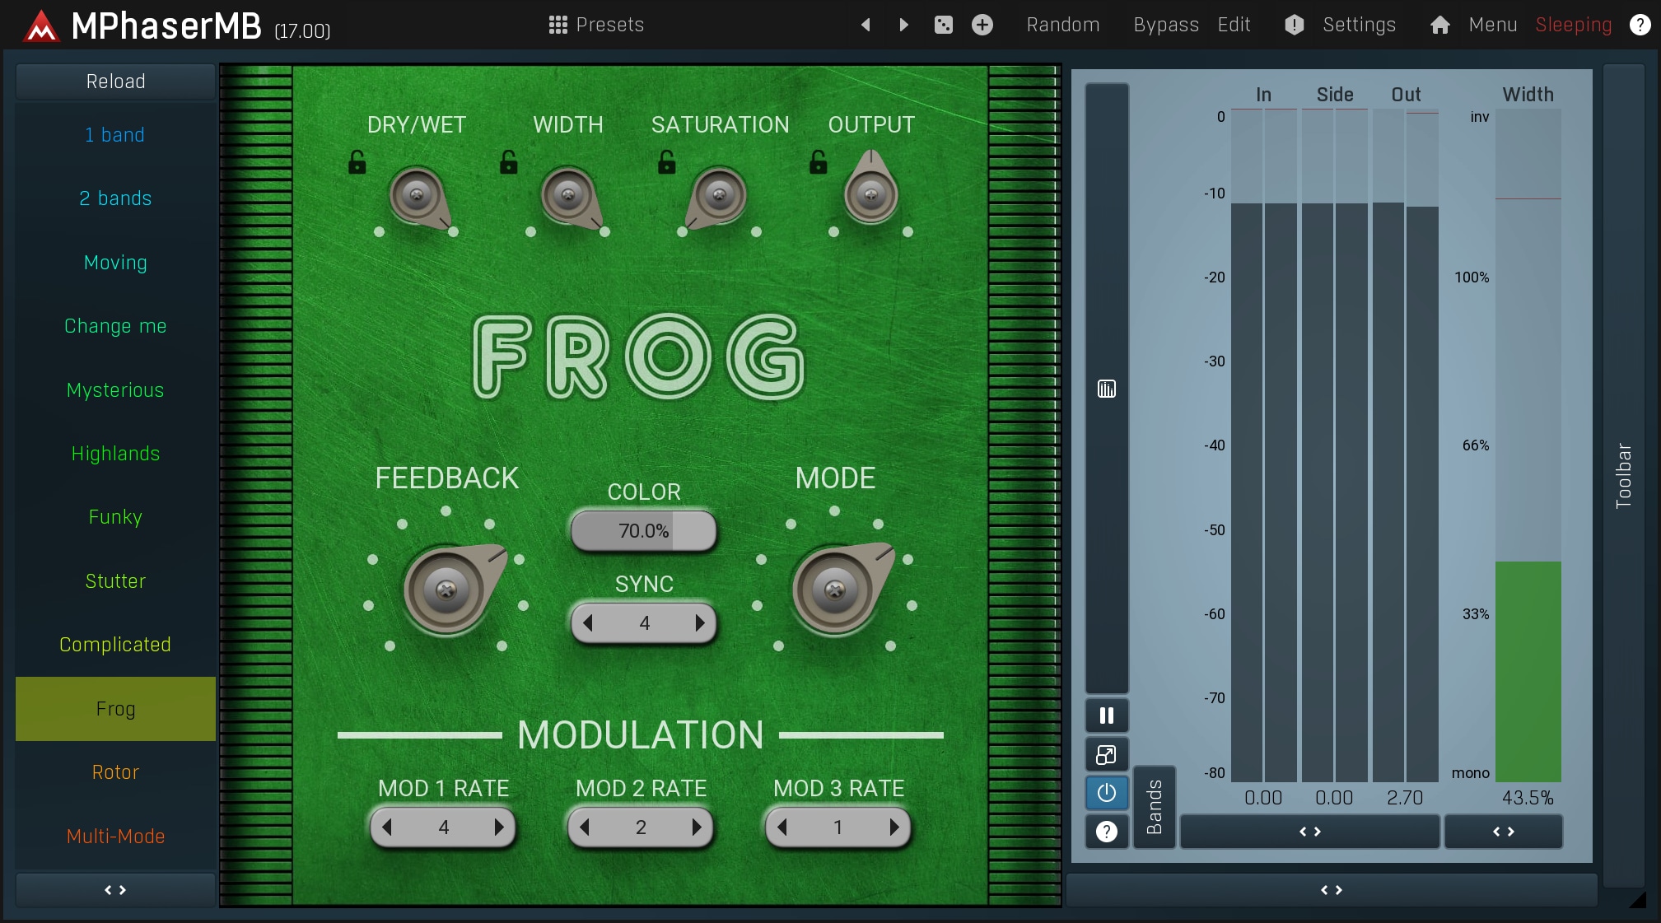Go to previous preset arrow
The image size is (1661, 923).
point(865,25)
